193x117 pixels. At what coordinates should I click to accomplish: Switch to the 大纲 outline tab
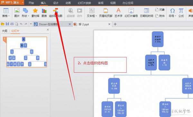(x=5, y=31)
